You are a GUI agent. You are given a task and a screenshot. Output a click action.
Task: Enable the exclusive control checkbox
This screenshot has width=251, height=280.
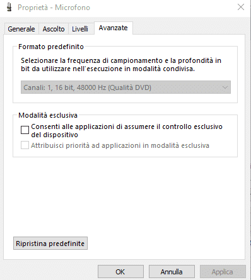point(25,130)
